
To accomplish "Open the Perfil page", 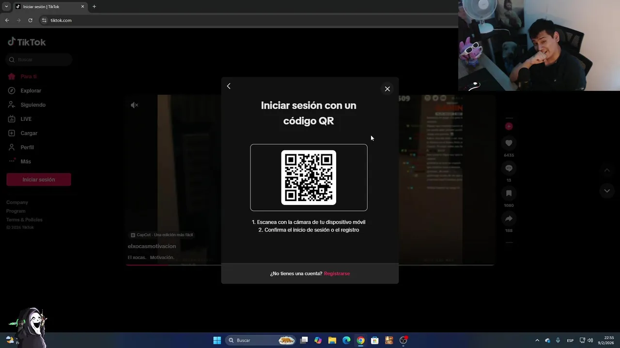I will (27, 147).
